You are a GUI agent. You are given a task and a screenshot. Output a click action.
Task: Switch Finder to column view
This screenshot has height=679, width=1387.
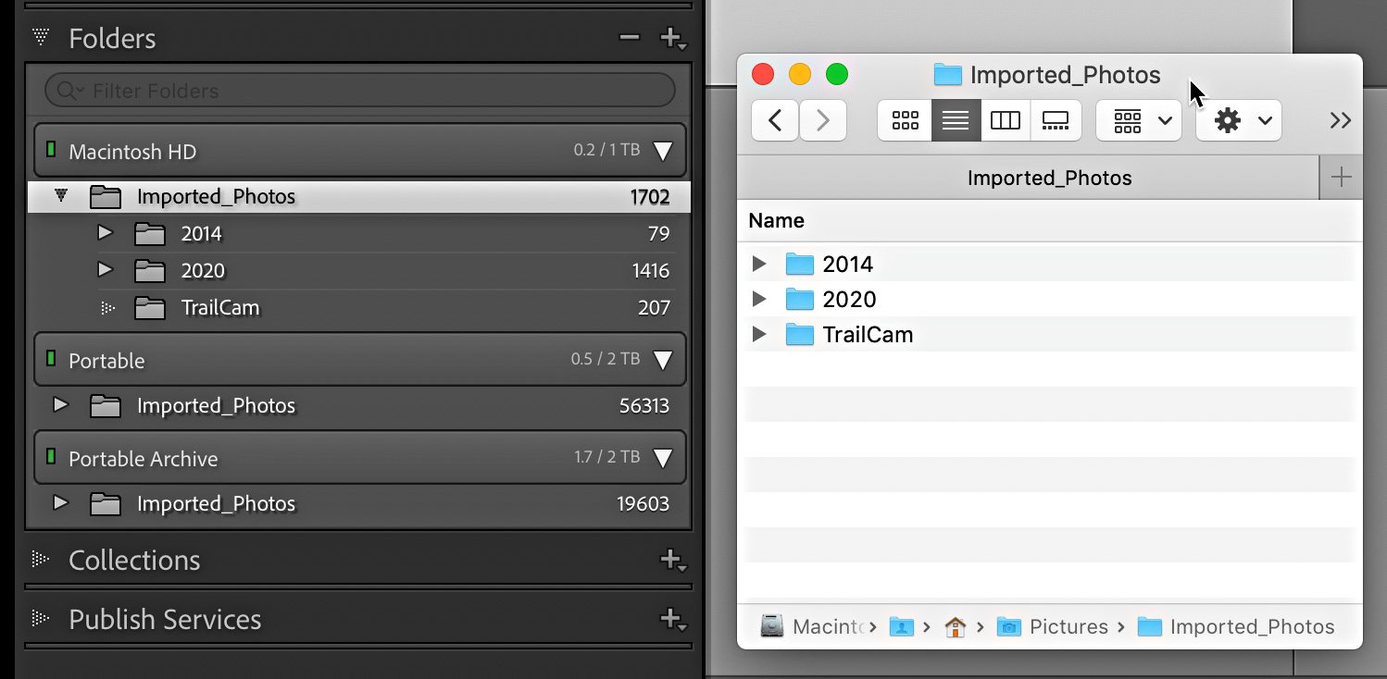click(x=1005, y=120)
